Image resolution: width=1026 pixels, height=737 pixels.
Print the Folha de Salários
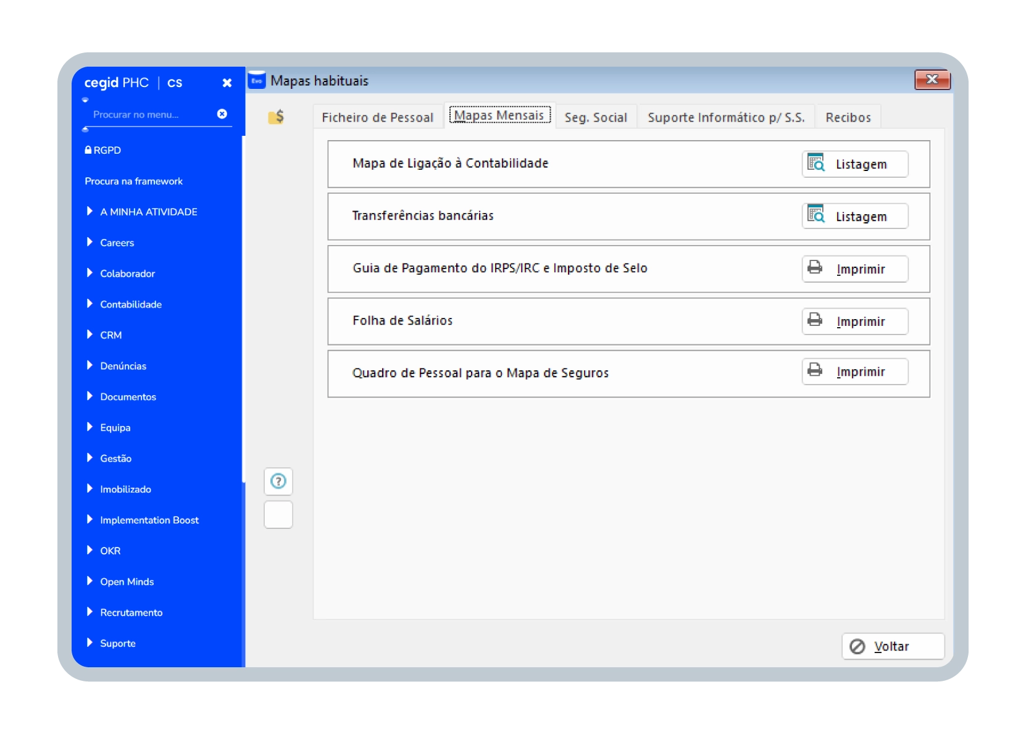coord(855,322)
